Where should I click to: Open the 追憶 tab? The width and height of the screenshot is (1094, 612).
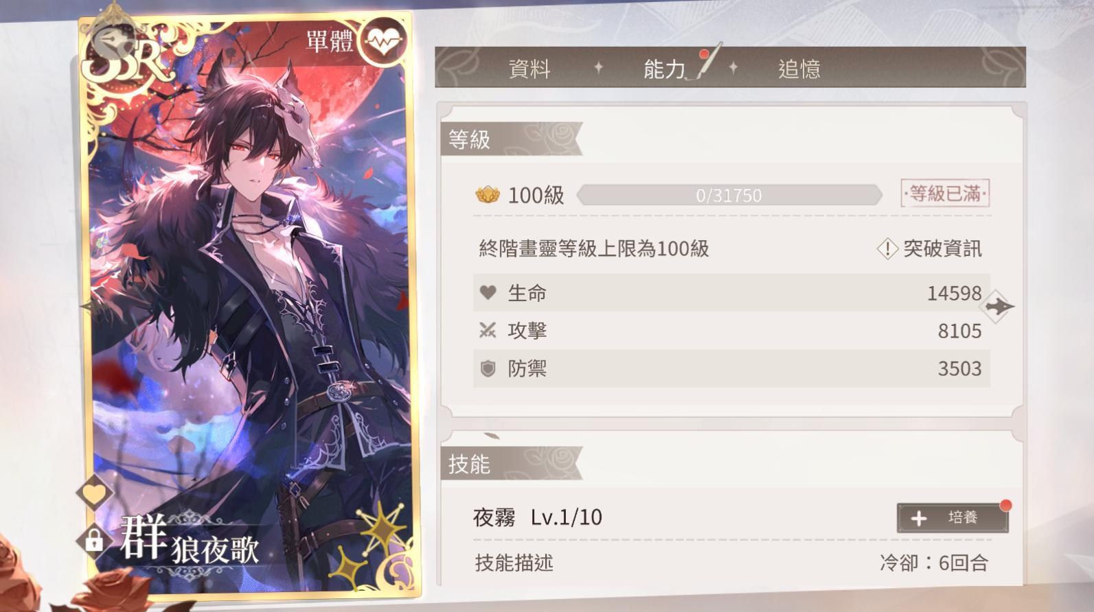point(799,69)
